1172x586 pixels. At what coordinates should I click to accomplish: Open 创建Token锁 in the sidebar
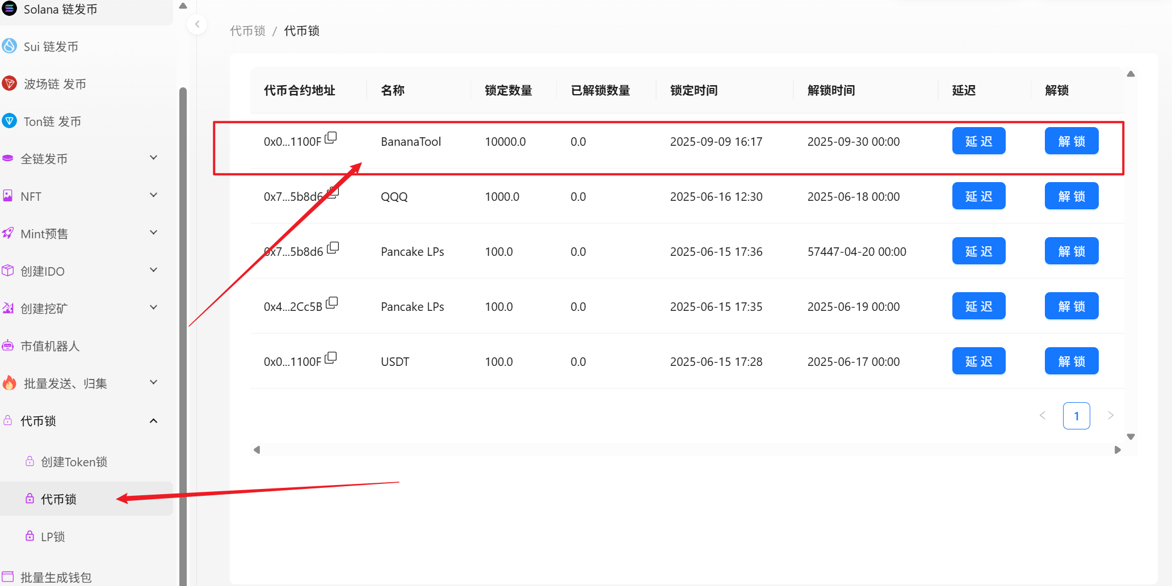(x=74, y=462)
